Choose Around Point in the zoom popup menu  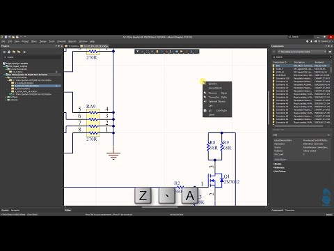218,88
